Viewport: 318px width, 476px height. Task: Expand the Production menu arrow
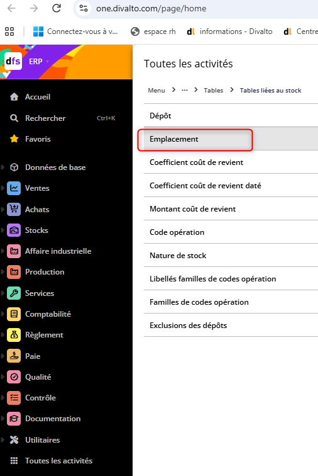coord(3,272)
